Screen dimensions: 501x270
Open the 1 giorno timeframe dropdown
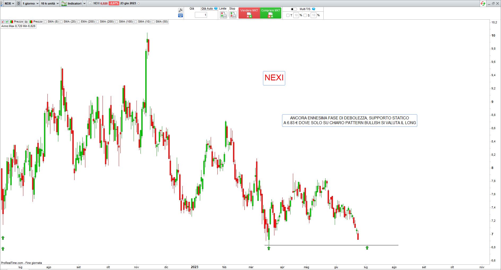coord(30,3)
